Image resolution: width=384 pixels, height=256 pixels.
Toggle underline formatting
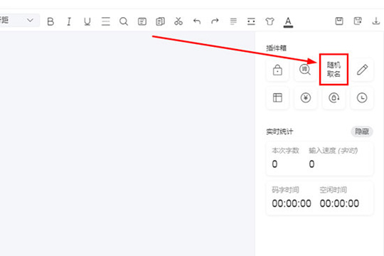(x=87, y=21)
